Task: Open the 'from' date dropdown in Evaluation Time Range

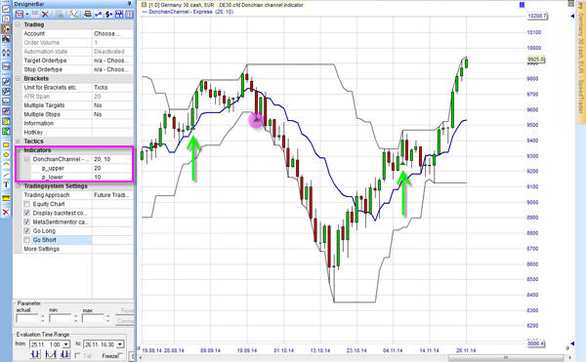Action: tap(66, 344)
